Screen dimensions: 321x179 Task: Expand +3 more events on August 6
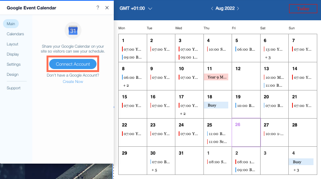pos(268,58)
